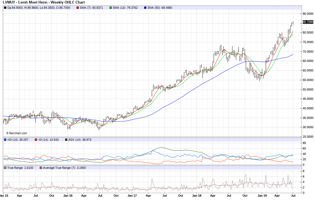Click the 55.0000 price axis label

(308, 80)
